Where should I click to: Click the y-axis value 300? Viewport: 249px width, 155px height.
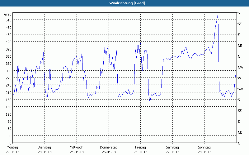[9, 71]
